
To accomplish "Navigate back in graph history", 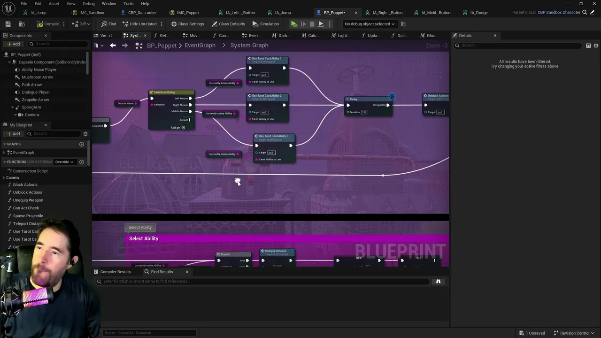I will click(113, 45).
